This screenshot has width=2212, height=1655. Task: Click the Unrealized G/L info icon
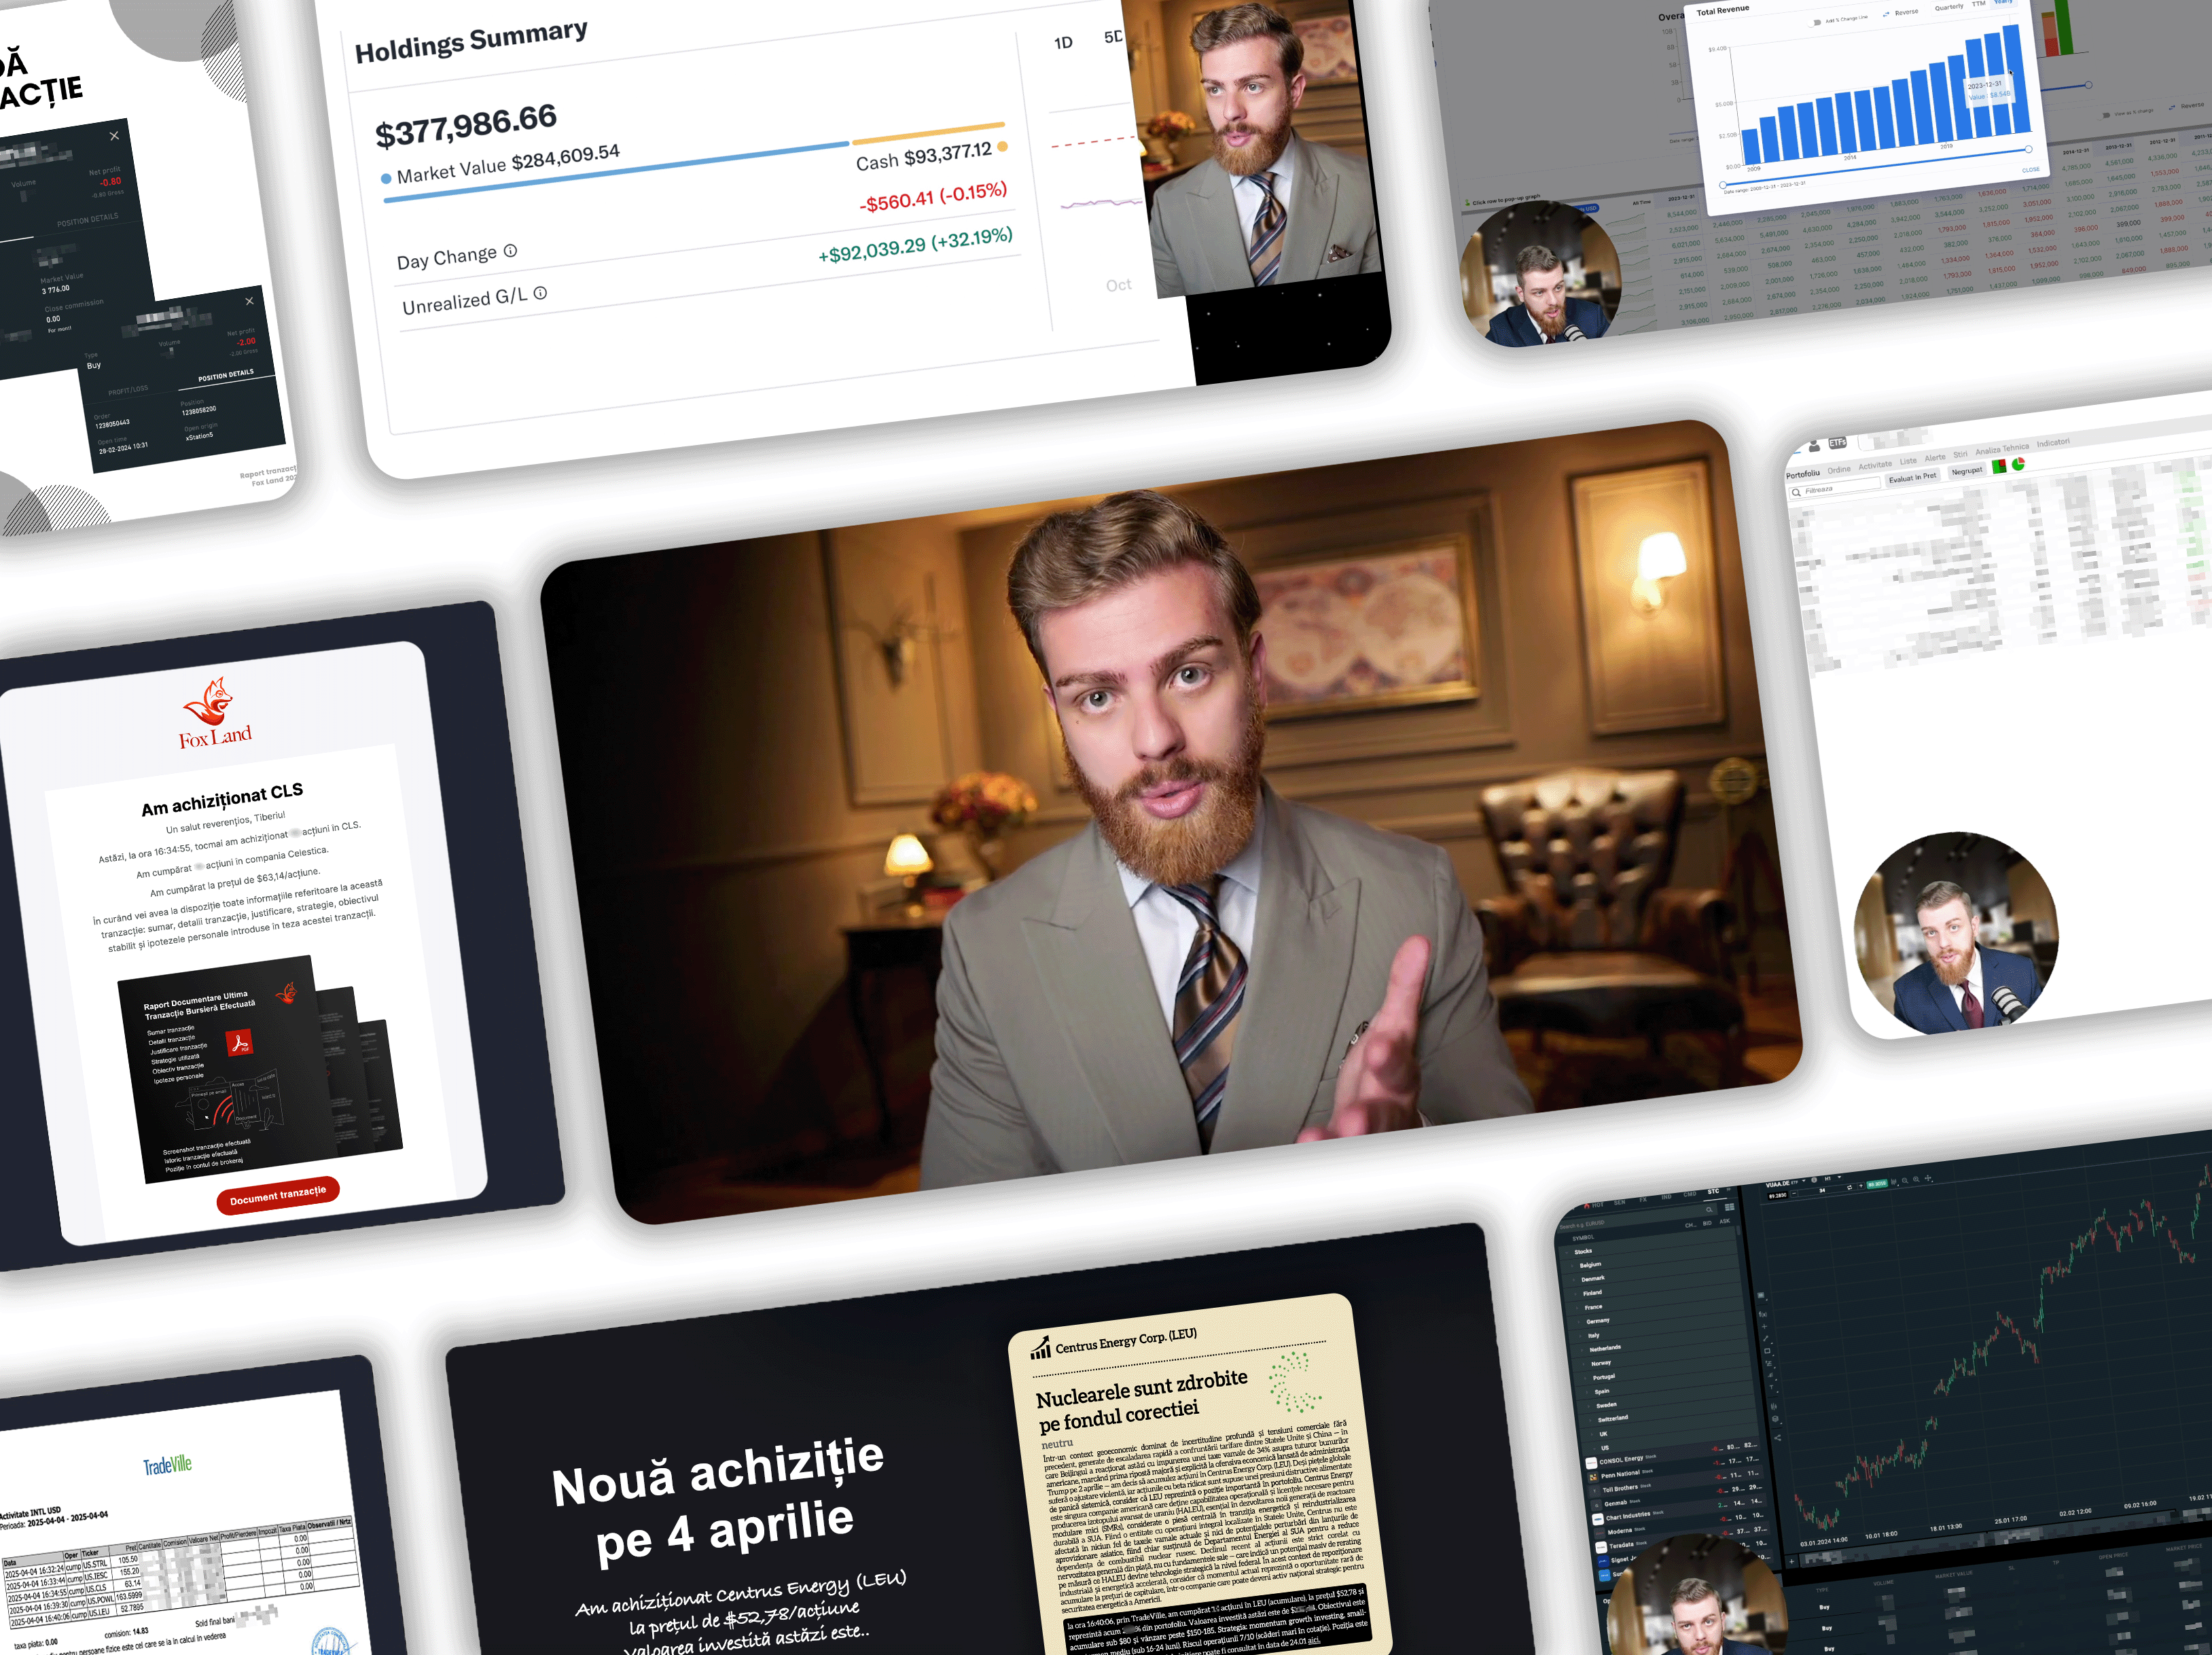click(540, 293)
